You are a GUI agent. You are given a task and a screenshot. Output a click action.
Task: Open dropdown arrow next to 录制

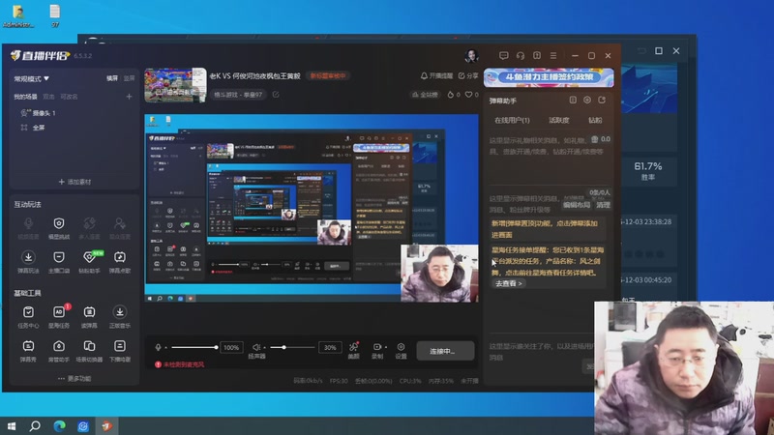pyautogui.click(x=385, y=347)
